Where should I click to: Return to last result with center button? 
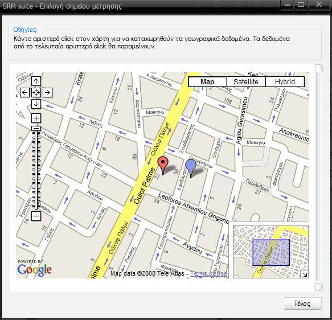coord(36,93)
